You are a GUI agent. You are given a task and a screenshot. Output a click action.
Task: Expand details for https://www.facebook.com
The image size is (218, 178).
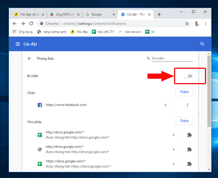click(x=165, y=105)
